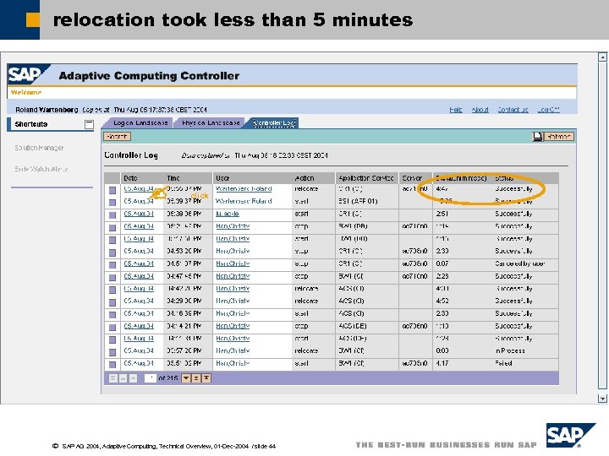Click the 'of 215' page count text
The height and width of the screenshot is (456, 609).
(x=168, y=378)
